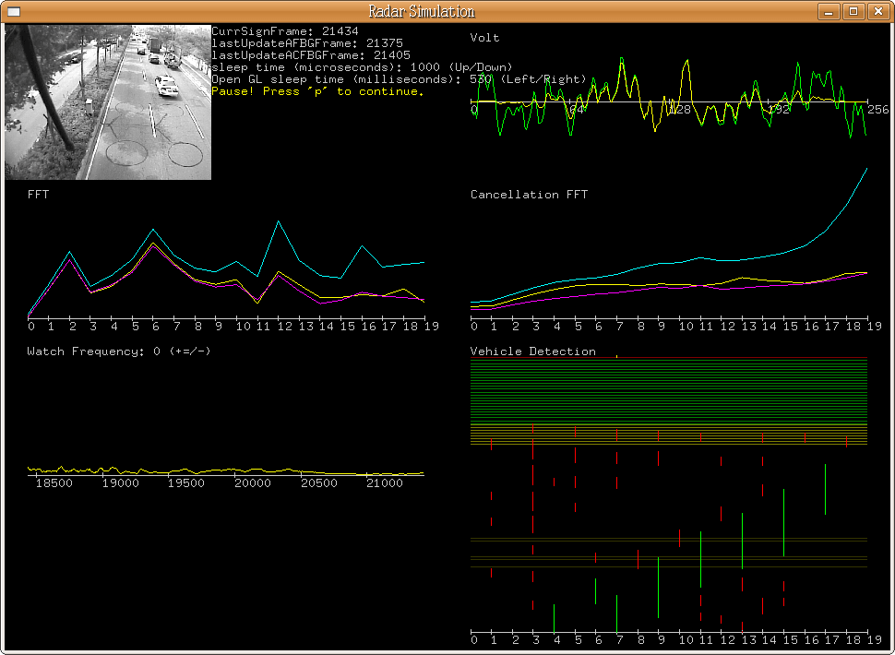Close the Radar Simulation window

(877, 11)
